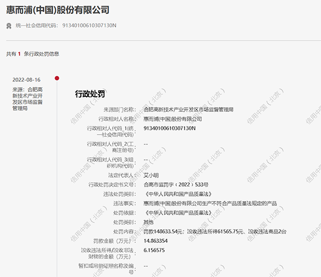The height and width of the screenshot is (277, 321).
Task: Click the 暂扣或吊销证照名称及编号 field label
Action: [x=108, y=269]
